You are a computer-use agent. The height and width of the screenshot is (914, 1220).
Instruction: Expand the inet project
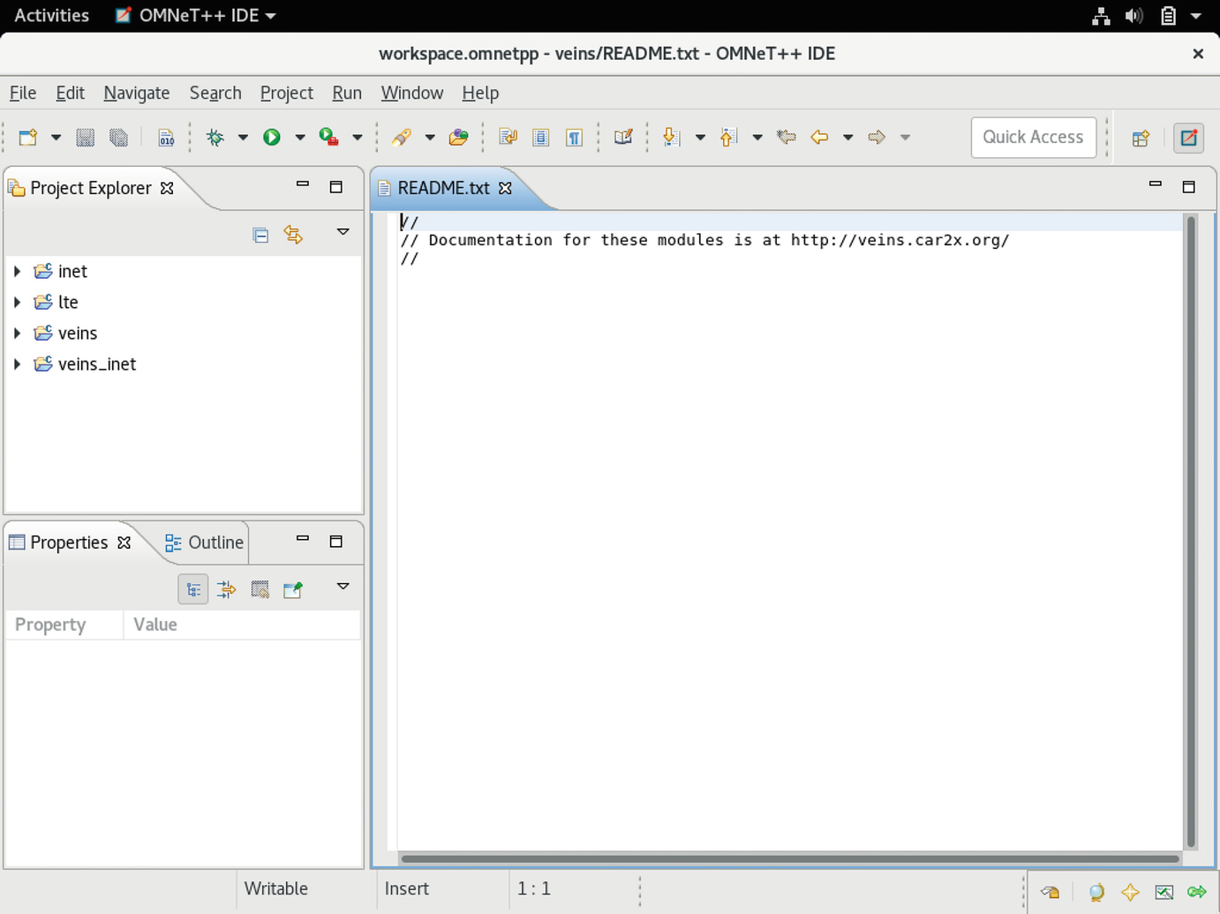click(x=17, y=271)
